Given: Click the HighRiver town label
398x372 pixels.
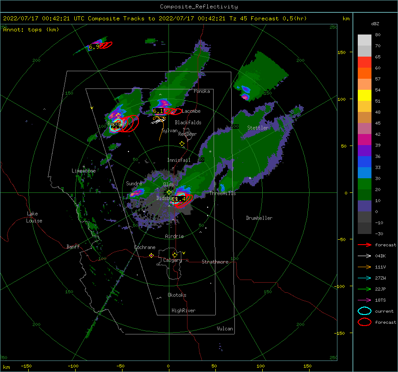Looking at the screenshot, I should pyautogui.click(x=184, y=311).
